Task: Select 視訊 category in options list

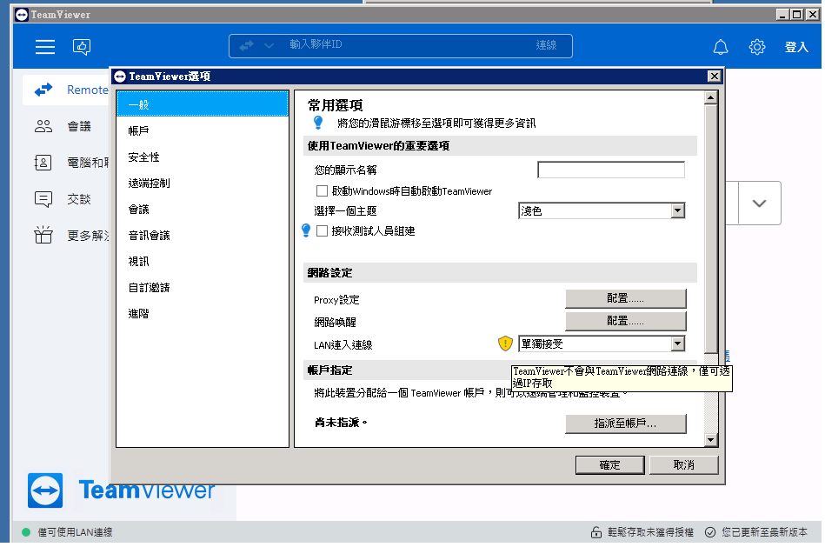Action: point(203,261)
